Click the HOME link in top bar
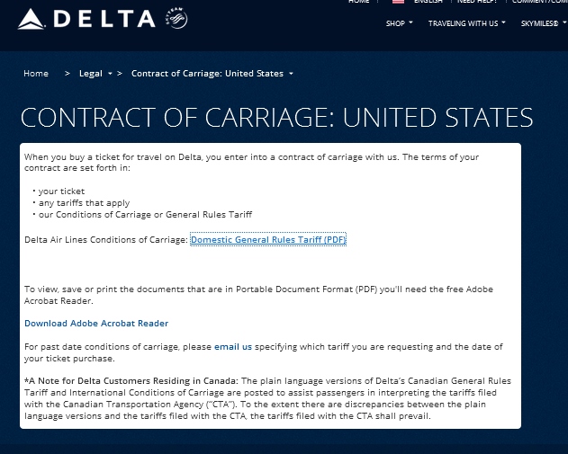 [x=358, y=2]
